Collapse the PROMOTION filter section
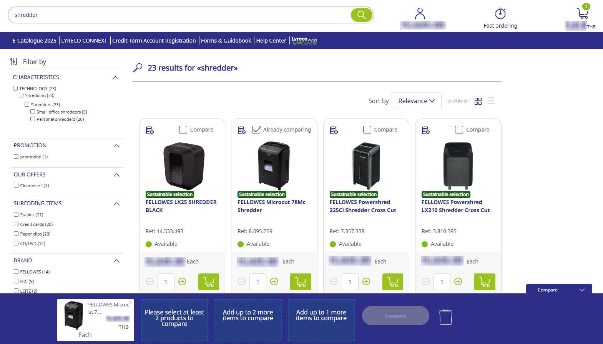Screen dimensions: 603x344 coord(117,146)
